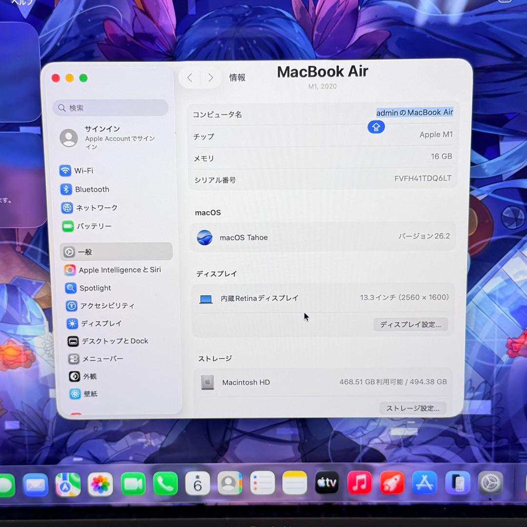The image size is (527, 527).
Task: Check battery status via バッテリー sidebar icon
Action: 94,226
